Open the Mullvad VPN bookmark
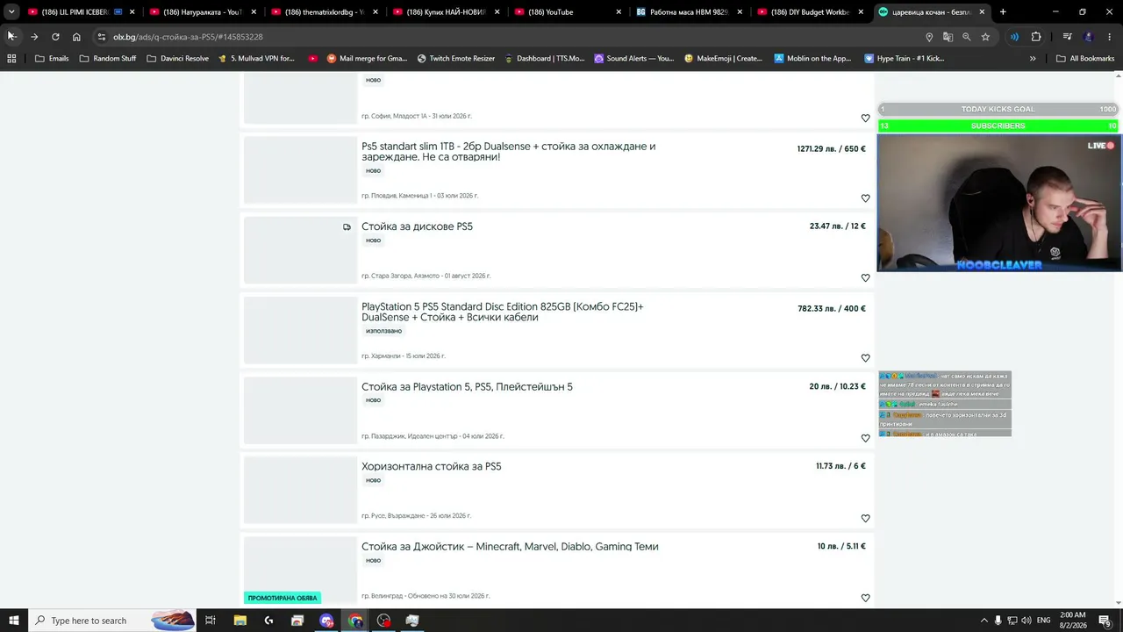The image size is (1123, 632). coord(256,59)
